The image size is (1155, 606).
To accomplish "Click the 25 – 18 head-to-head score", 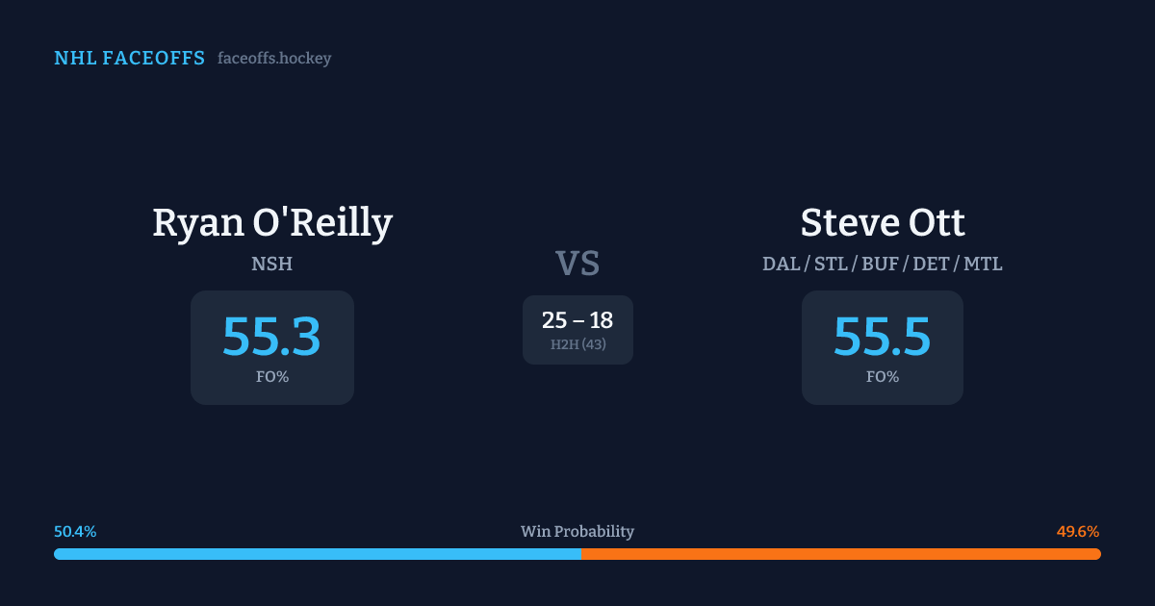I will [577, 321].
